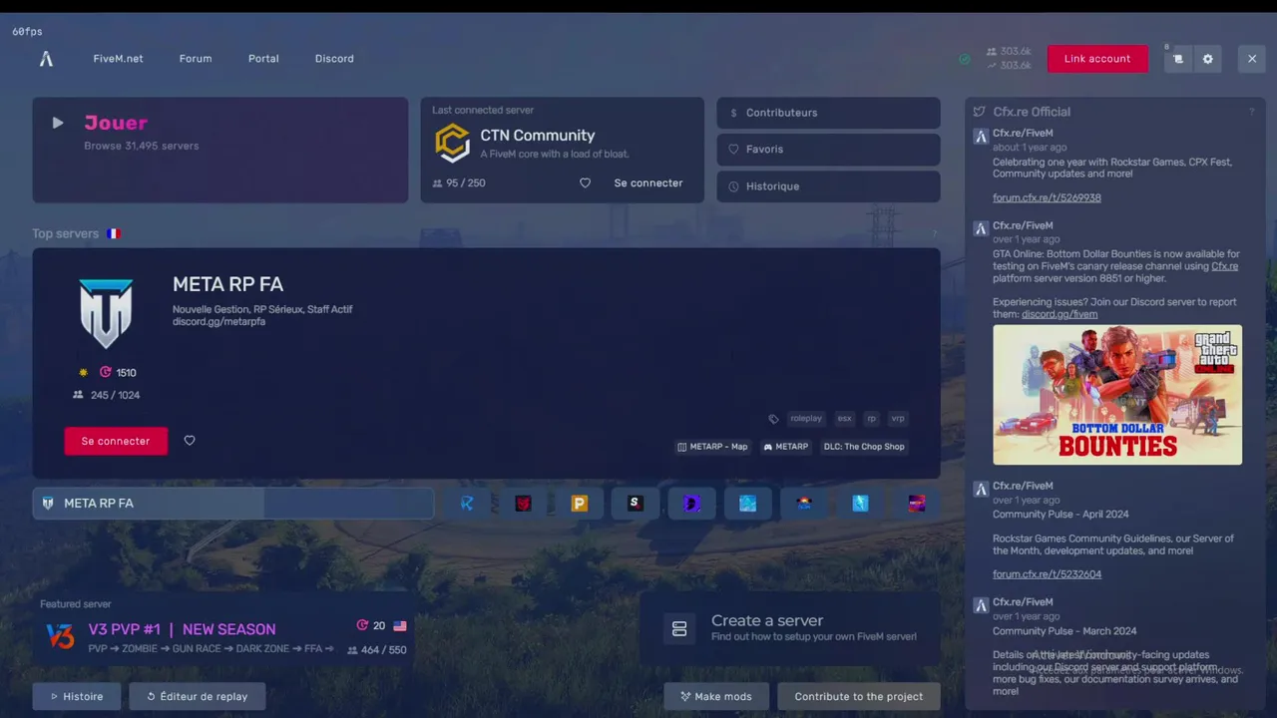Viewport: 1277px width, 718px height.
Task: Click the DLC: The Chop Shop label
Action: pyautogui.click(x=864, y=447)
